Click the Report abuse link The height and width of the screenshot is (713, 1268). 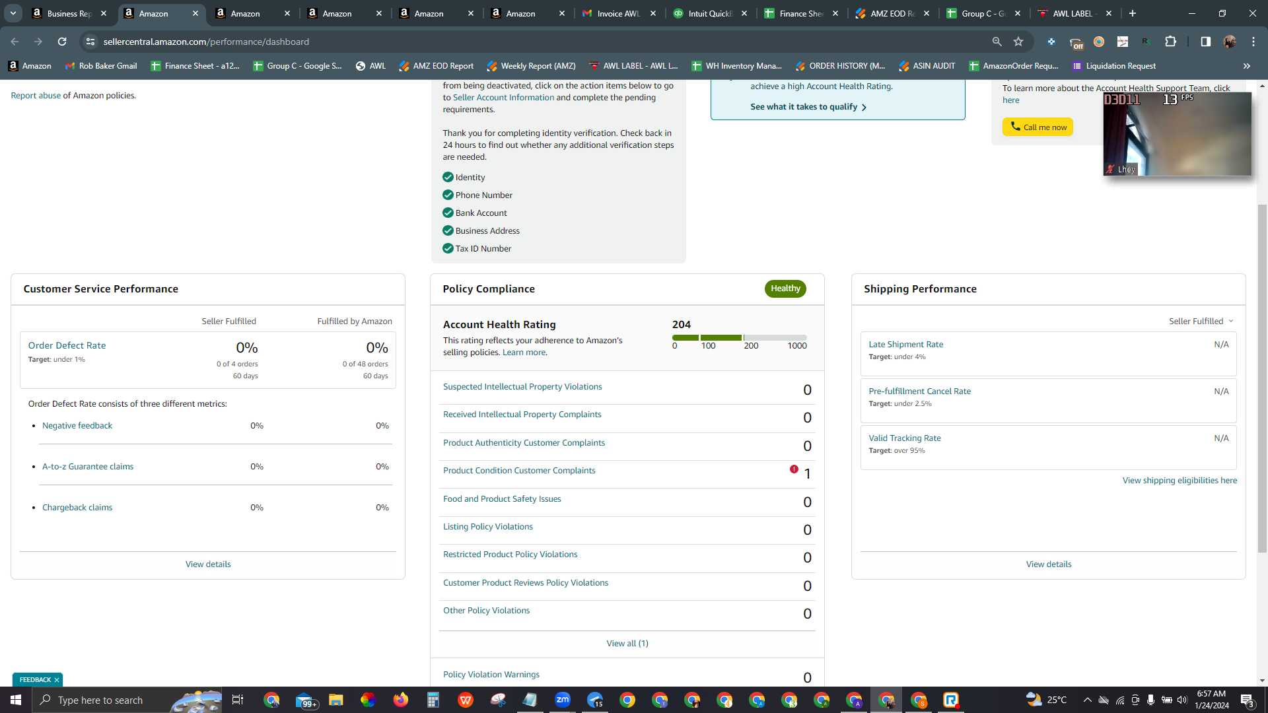tap(36, 96)
